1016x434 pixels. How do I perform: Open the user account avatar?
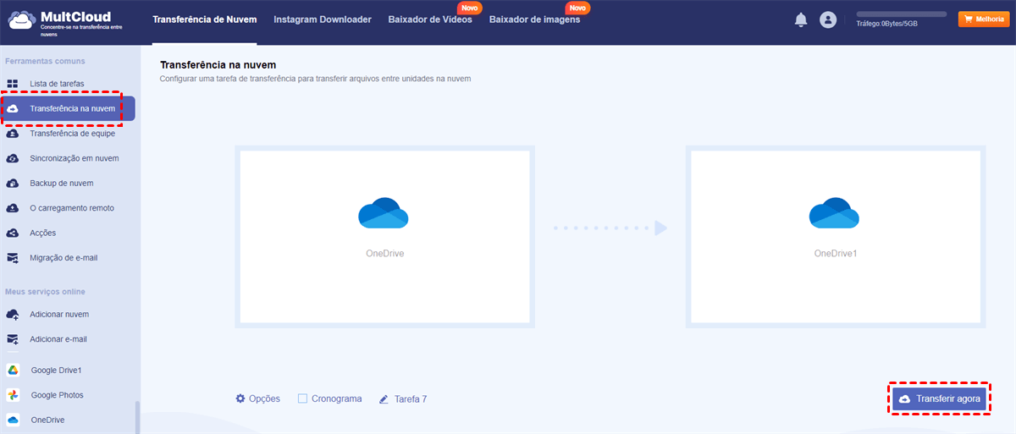828,19
